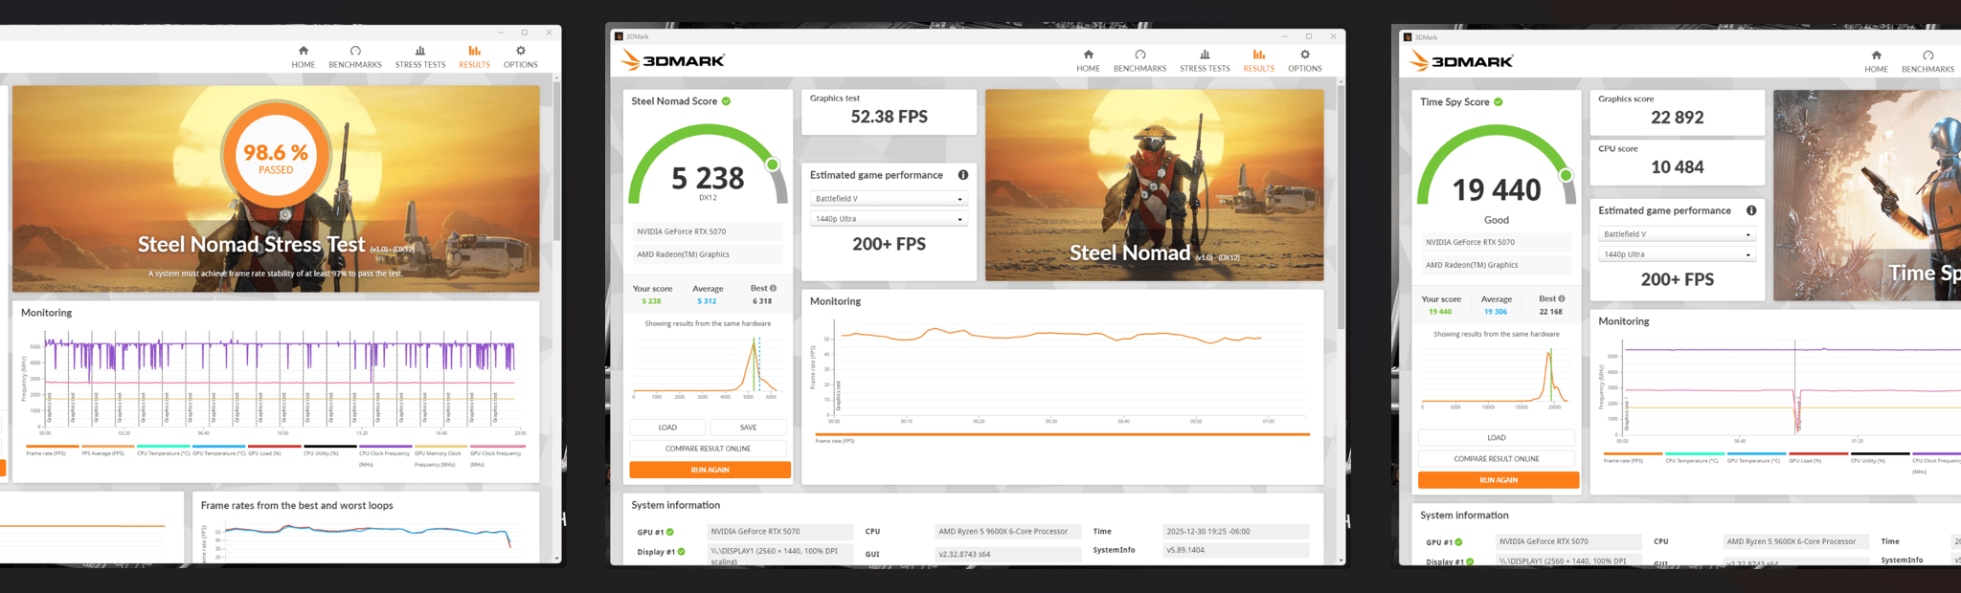Toggle GPU Load (%) legend in the Time Spy monitoring
Screen dimensions: 1961x593
(x=1817, y=458)
